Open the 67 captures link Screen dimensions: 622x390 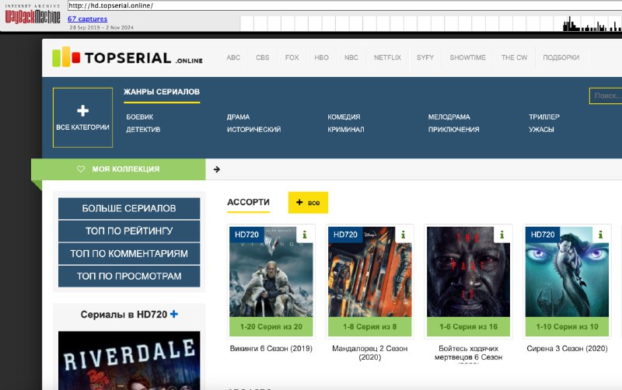pyautogui.click(x=87, y=19)
